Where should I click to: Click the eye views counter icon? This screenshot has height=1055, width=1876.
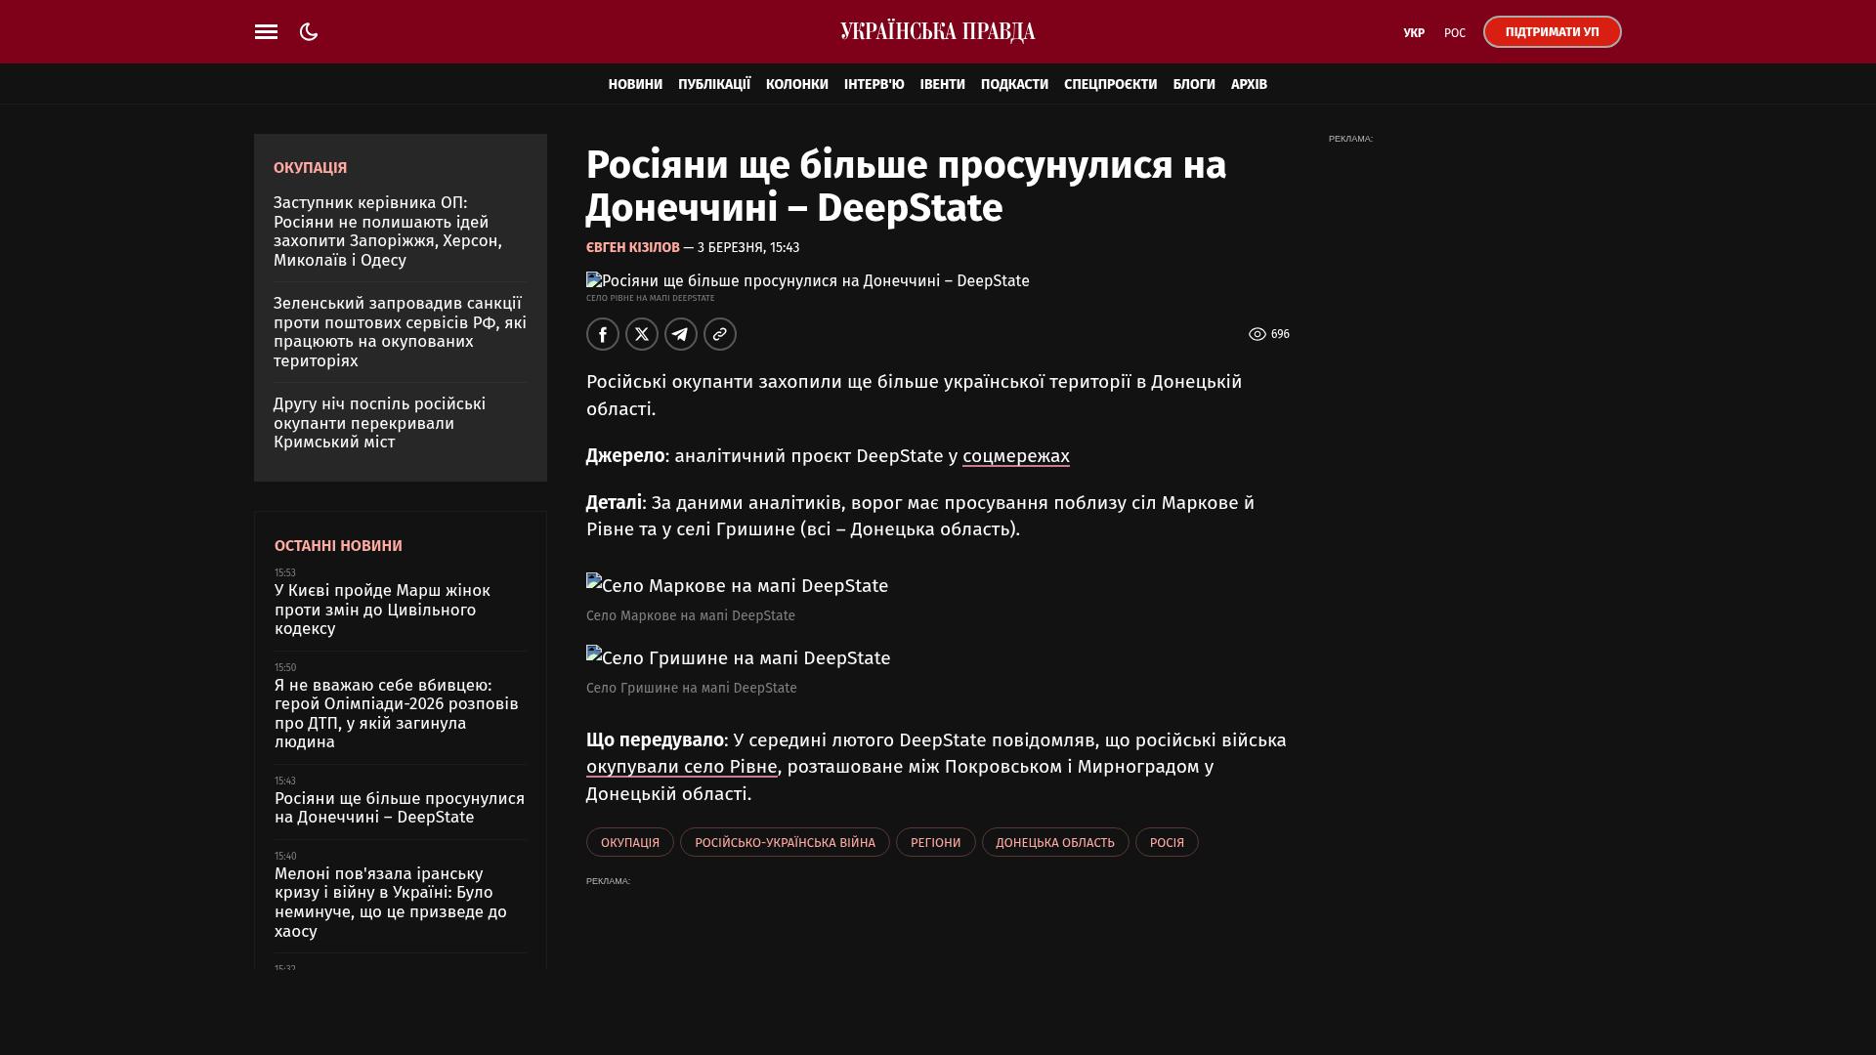pos(1258,334)
